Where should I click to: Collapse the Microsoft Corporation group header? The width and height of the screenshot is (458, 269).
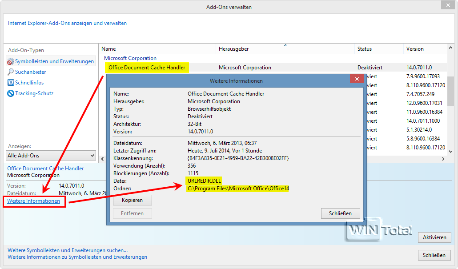130,58
